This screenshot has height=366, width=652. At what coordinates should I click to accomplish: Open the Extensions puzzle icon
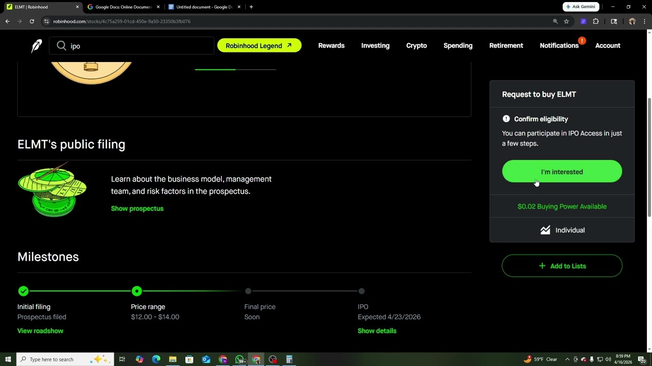click(595, 21)
